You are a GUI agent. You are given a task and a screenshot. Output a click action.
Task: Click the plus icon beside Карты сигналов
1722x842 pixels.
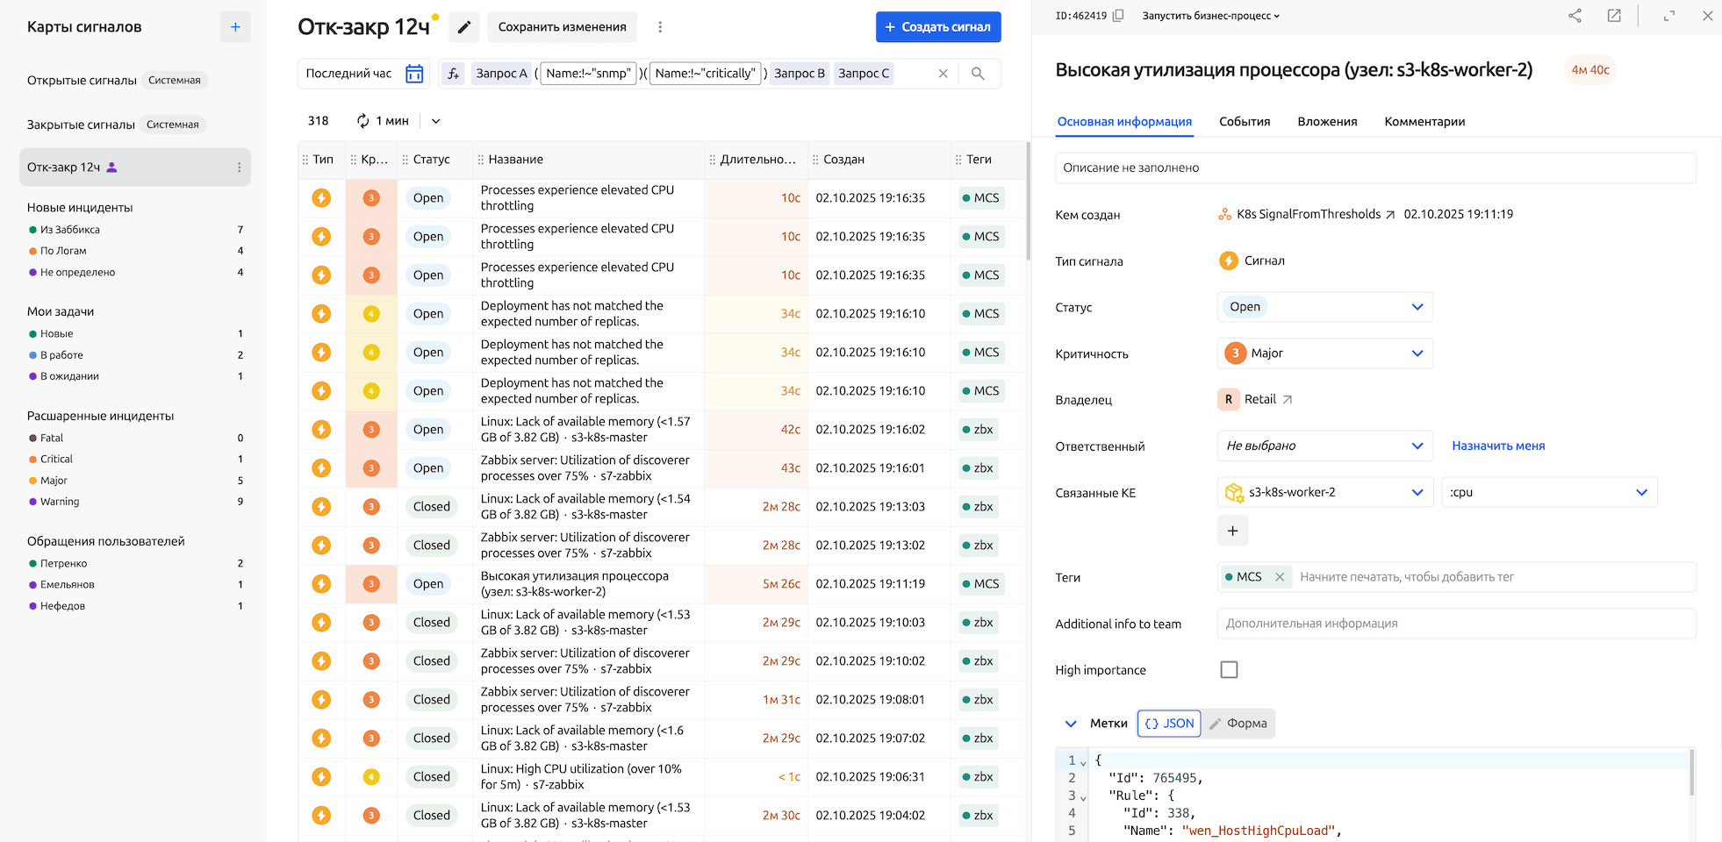click(x=235, y=27)
